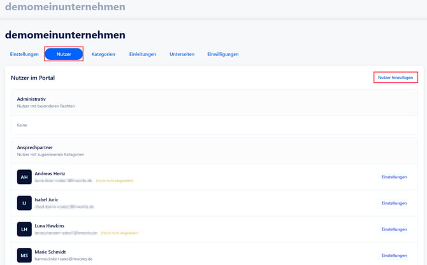The height and width of the screenshot is (265, 427).
Task: Open Einstellungen for Andreas Hertz
Action: click(x=394, y=177)
